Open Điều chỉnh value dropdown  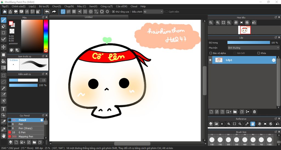pyautogui.click(x=153, y=12)
